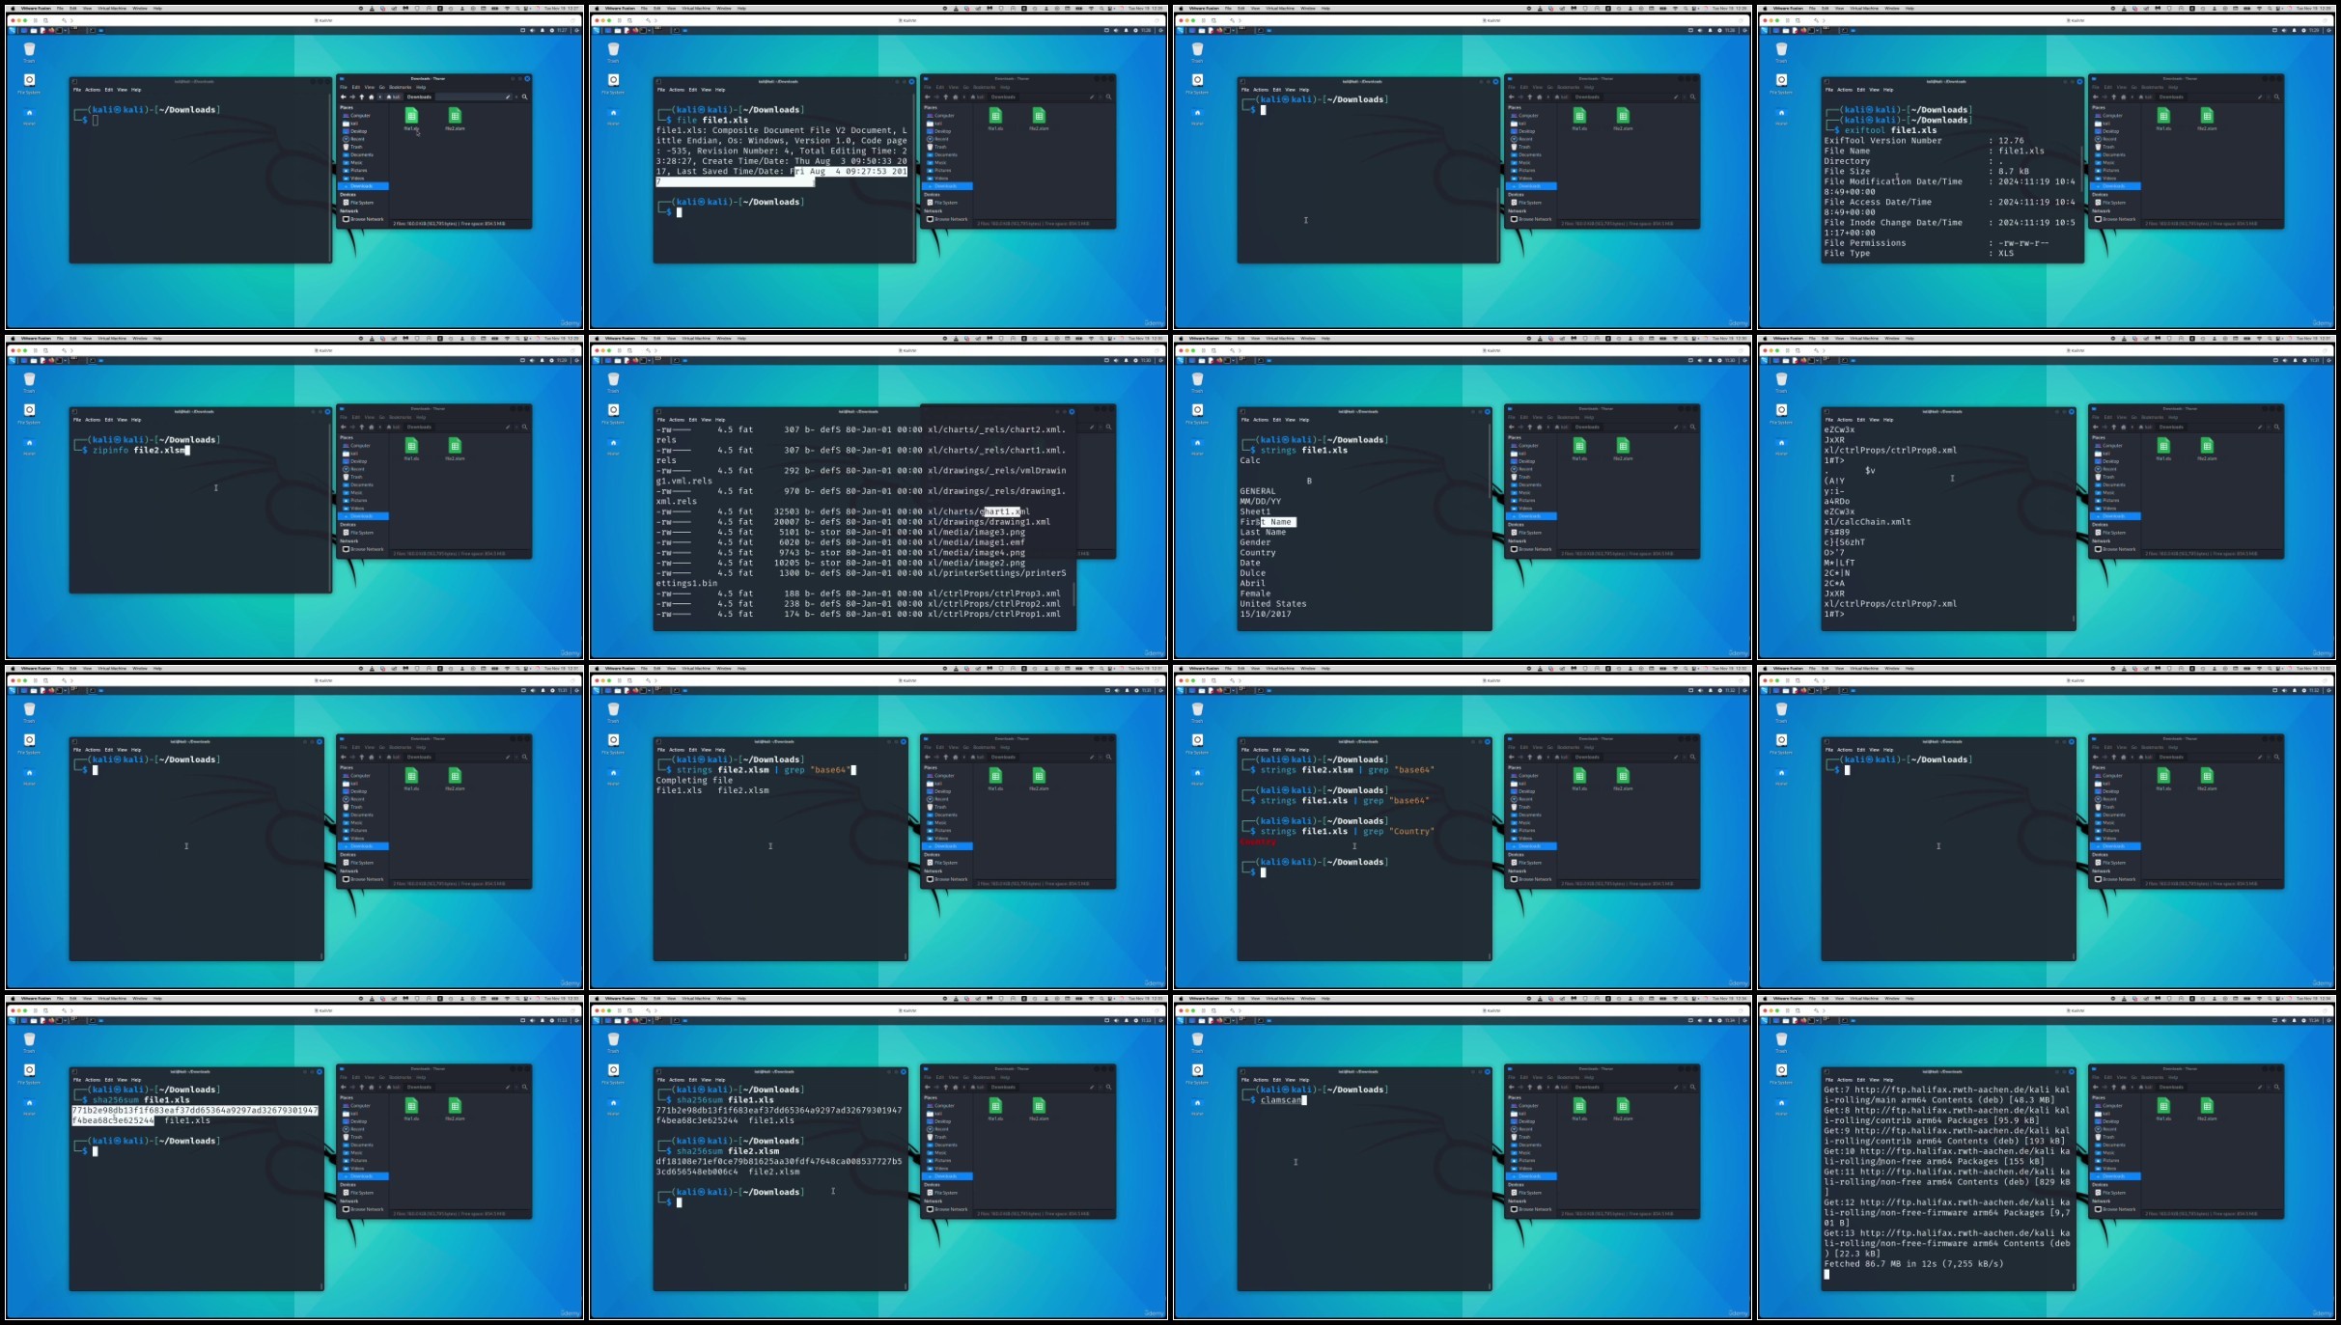
Task: Click 'Downloads' path button in clamscan frame Thunar
Action: tap(1587, 1087)
